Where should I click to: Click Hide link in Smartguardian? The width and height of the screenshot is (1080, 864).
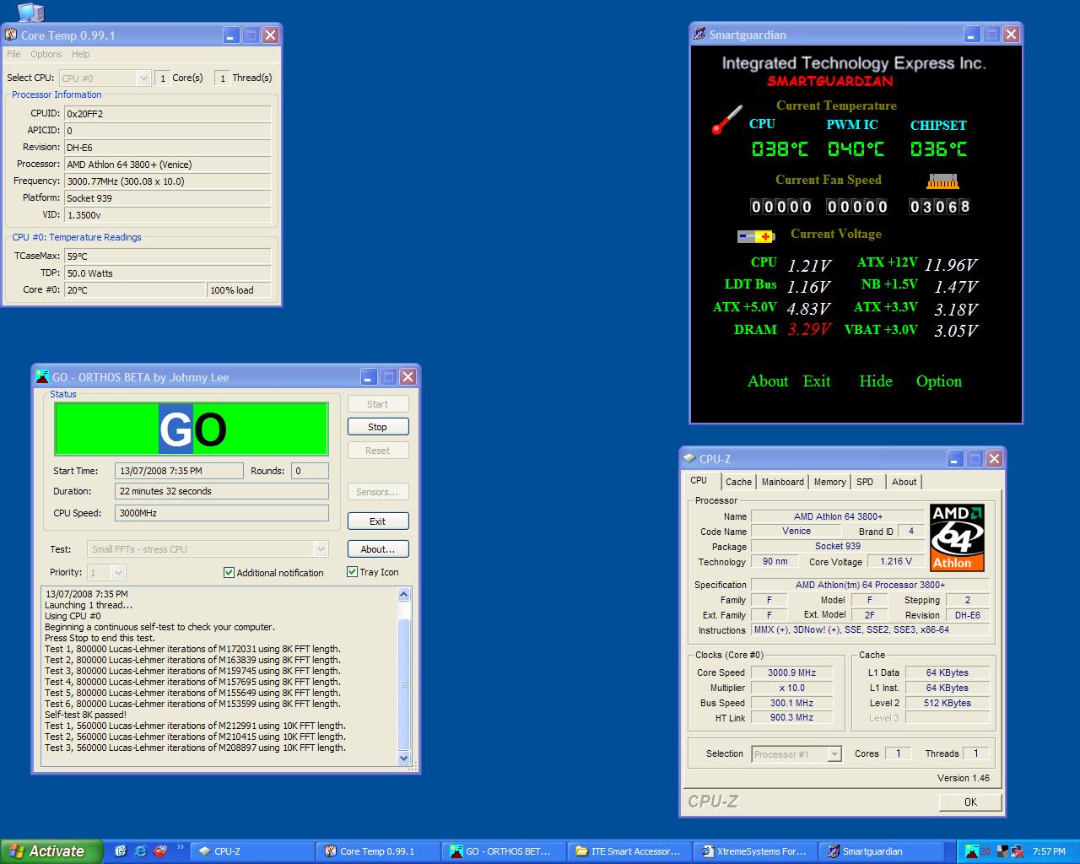pyautogui.click(x=876, y=381)
